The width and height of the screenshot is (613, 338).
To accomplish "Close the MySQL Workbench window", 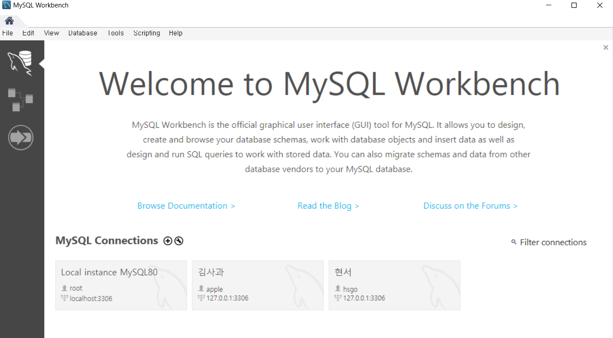I will 600,5.
